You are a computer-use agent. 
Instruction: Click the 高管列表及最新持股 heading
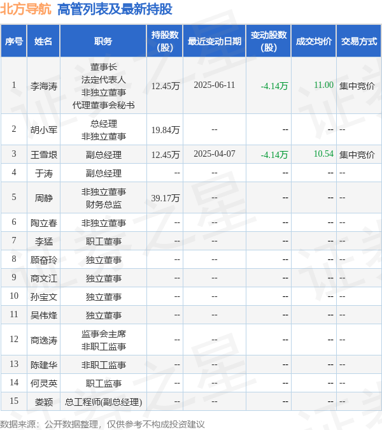pos(115,9)
